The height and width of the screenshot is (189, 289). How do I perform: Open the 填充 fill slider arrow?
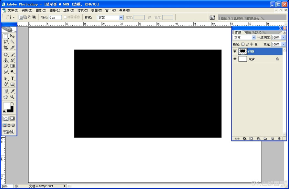(283, 44)
